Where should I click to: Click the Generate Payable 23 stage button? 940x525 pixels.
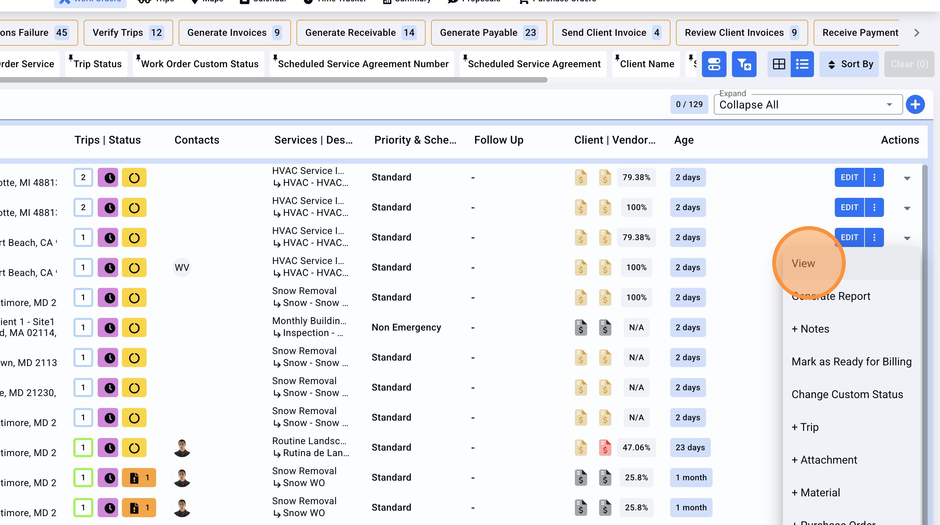click(488, 33)
